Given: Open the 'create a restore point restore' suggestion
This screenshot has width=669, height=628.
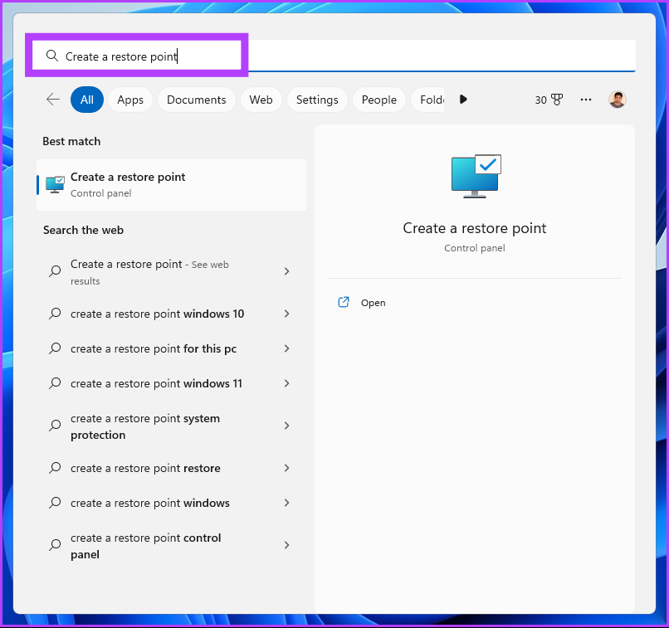Looking at the screenshot, I should 145,468.
